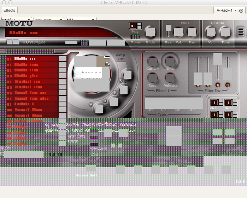
Task: Click the Part Pan knob
Action: click(x=192, y=32)
